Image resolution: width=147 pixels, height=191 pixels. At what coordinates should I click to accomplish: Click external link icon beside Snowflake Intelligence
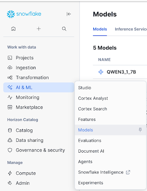coord(128,172)
